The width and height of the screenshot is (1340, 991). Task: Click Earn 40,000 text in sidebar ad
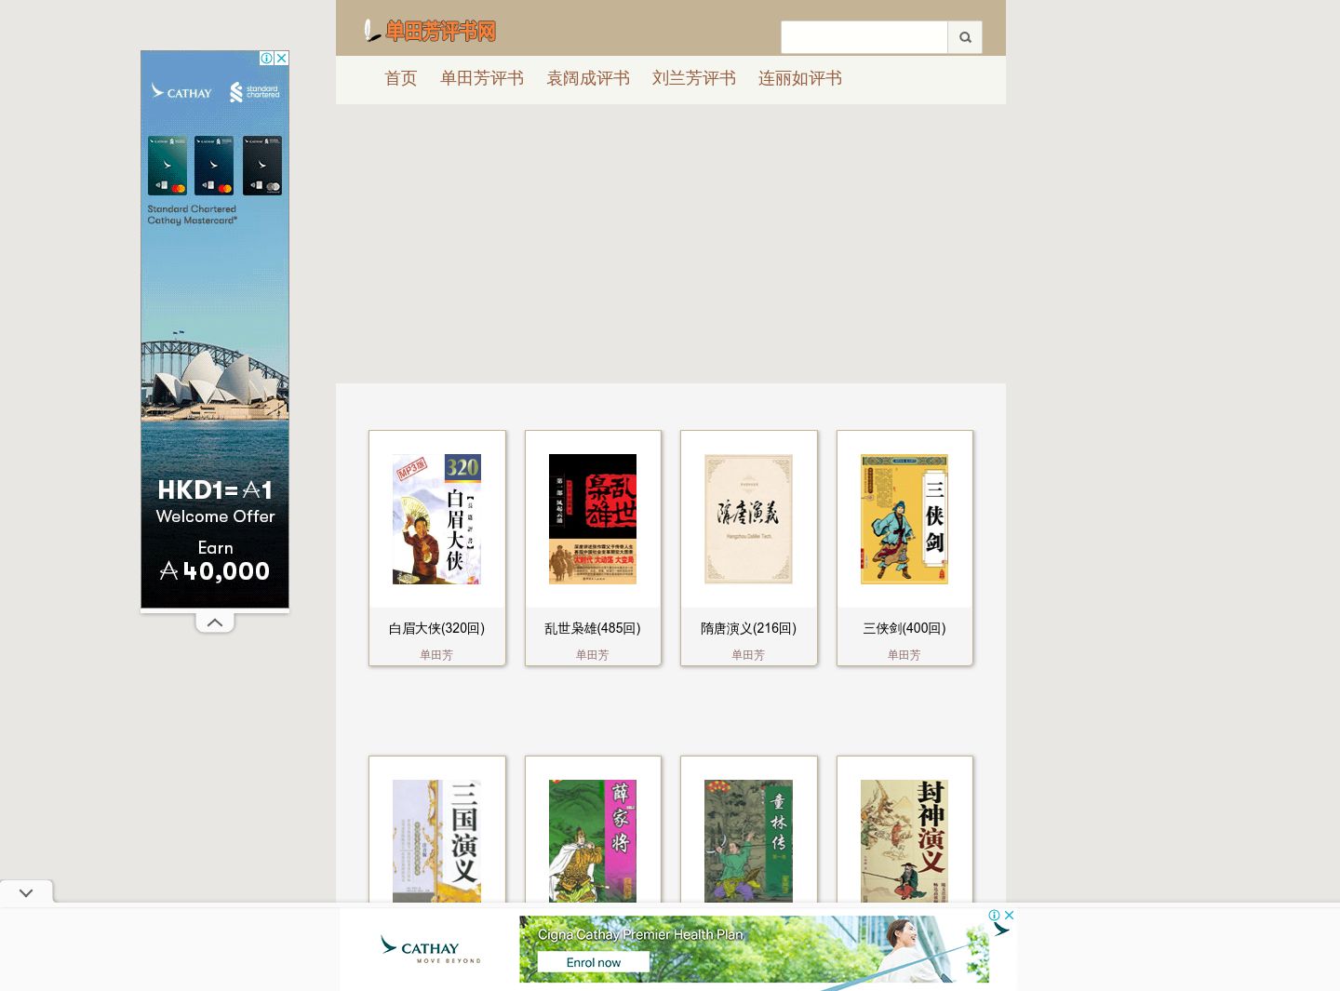215,561
